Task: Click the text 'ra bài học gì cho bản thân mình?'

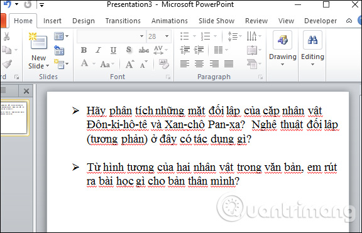Action: (x=163, y=181)
